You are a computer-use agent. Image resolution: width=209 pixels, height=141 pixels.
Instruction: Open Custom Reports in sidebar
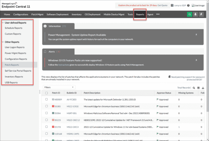point(13,34)
